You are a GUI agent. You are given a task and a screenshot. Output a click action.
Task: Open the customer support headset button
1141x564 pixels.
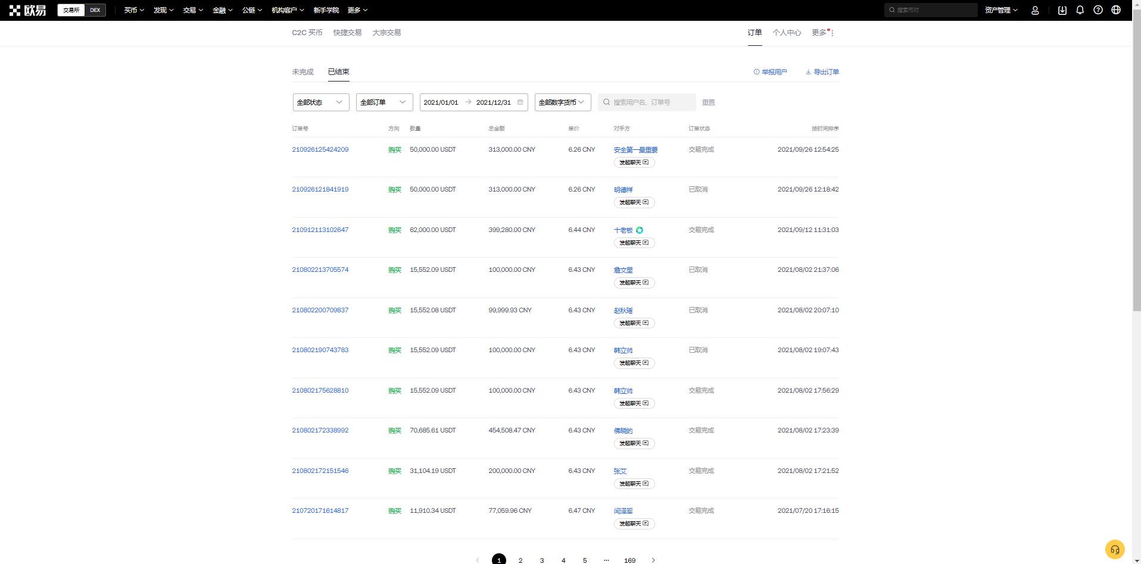pyautogui.click(x=1115, y=549)
